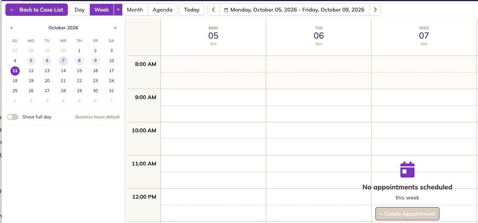Select September 28 in mini calendar
The height and width of the screenshot is (223, 478).
(31, 51)
